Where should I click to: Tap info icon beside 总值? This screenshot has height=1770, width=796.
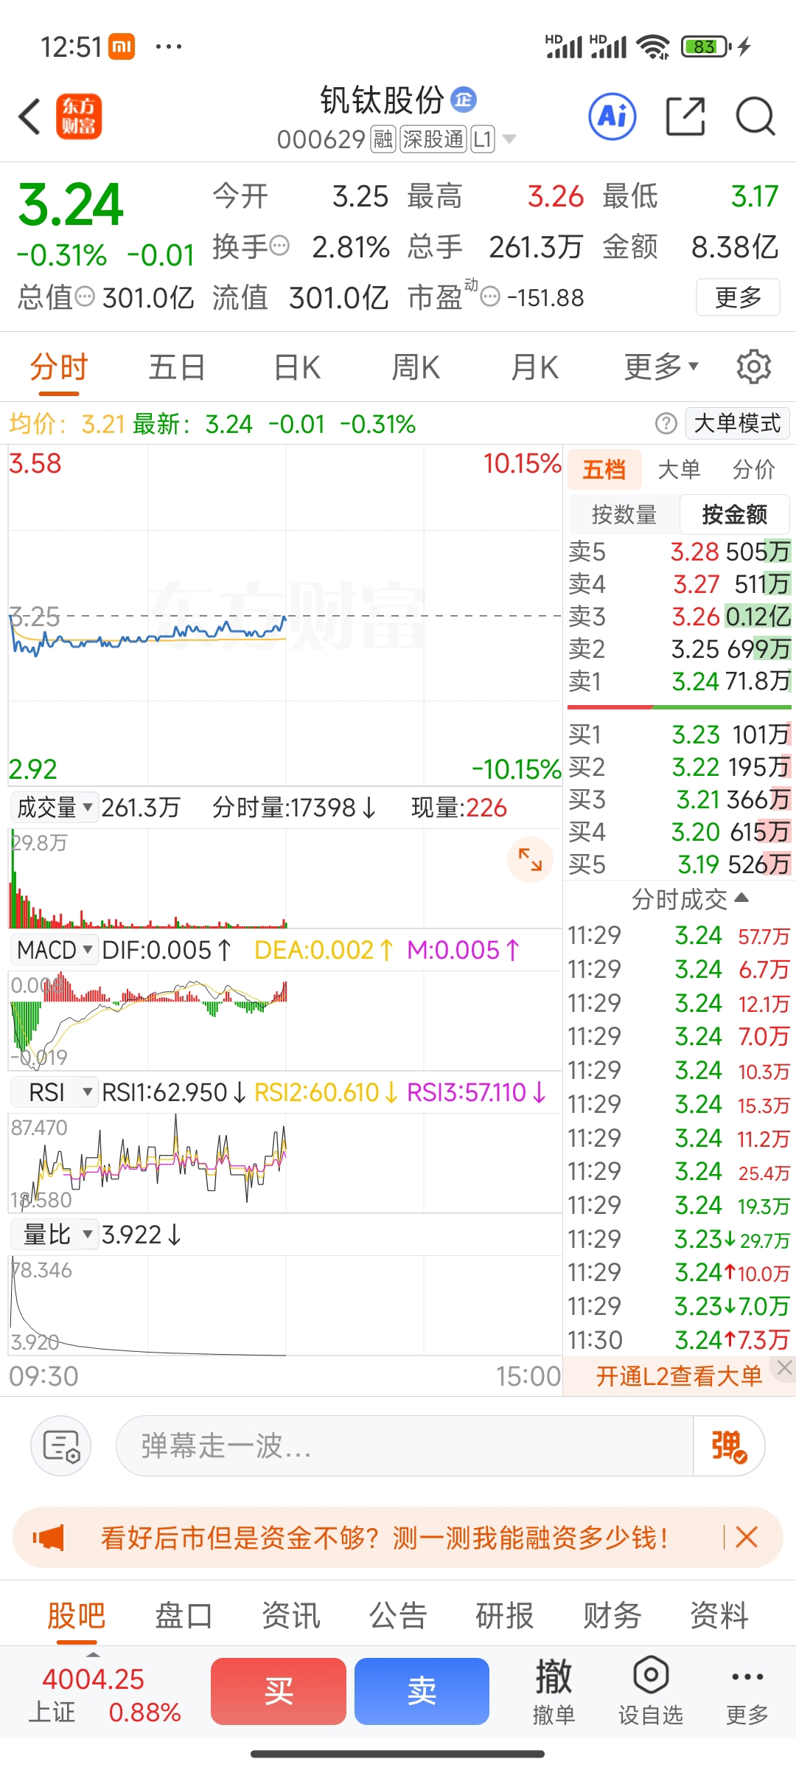(x=85, y=297)
